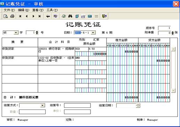Click the exchange rate 8.50 cell
This screenshot has width=180, height=127.
97,49
